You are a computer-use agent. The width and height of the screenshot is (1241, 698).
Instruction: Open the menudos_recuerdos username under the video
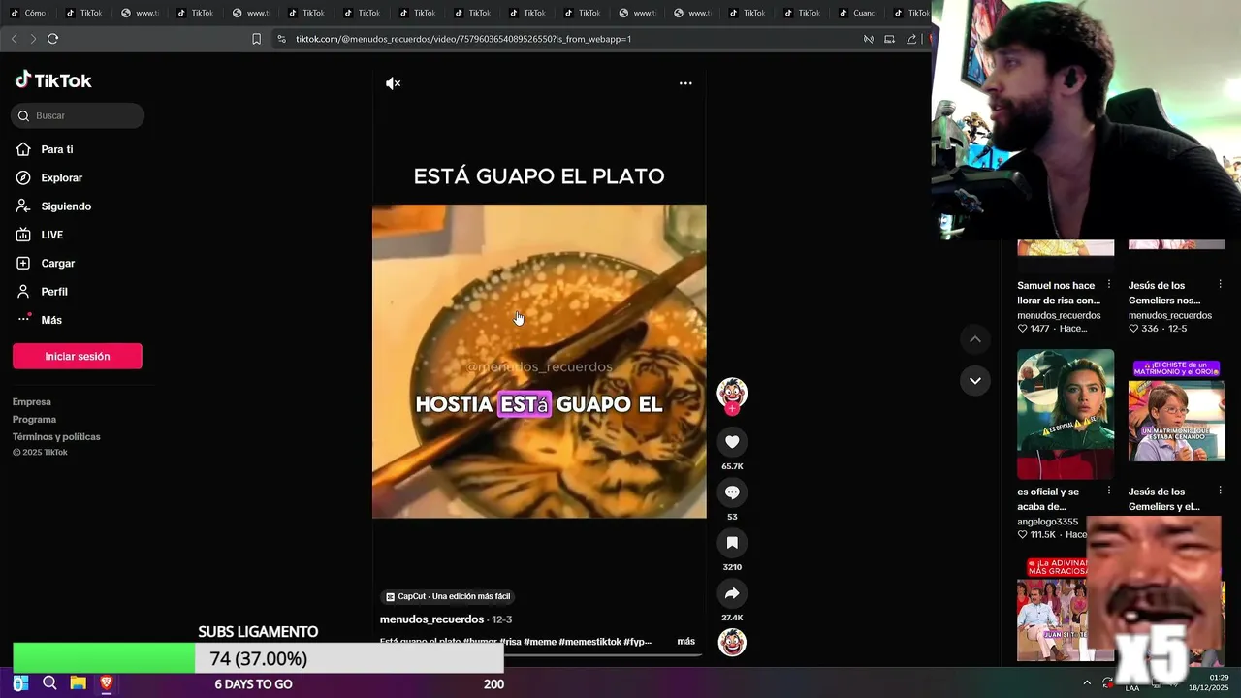[431, 619]
